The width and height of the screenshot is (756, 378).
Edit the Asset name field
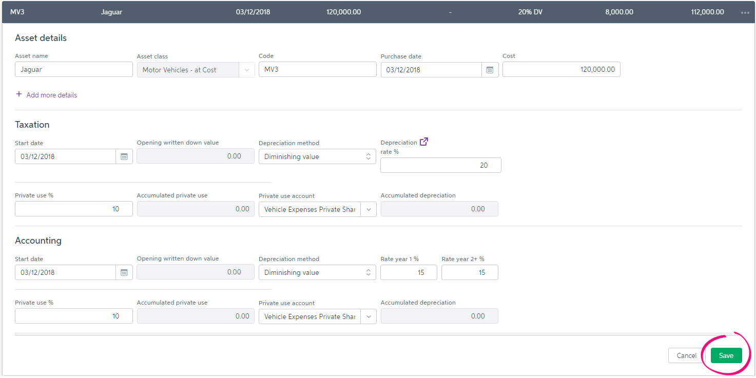74,70
